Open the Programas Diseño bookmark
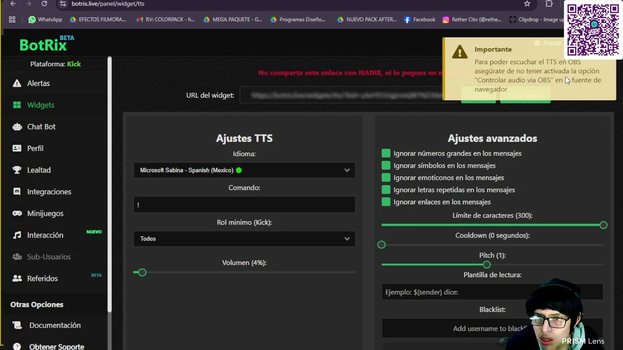 click(298, 19)
